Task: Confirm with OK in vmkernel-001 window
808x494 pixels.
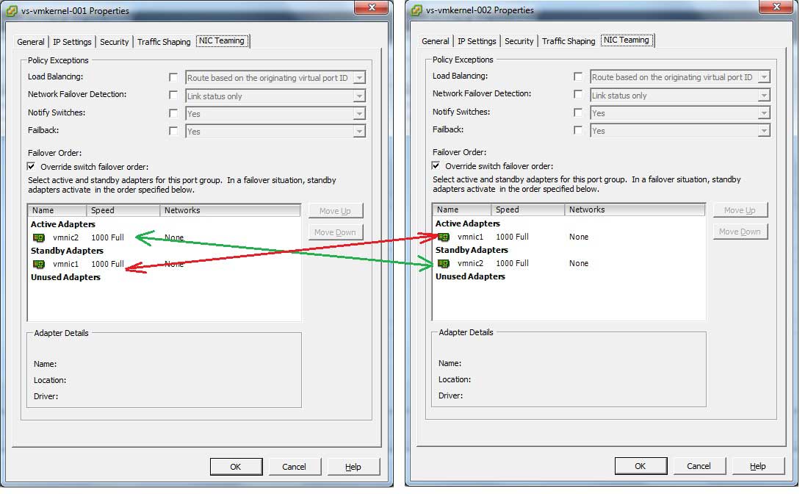Action: tap(236, 467)
